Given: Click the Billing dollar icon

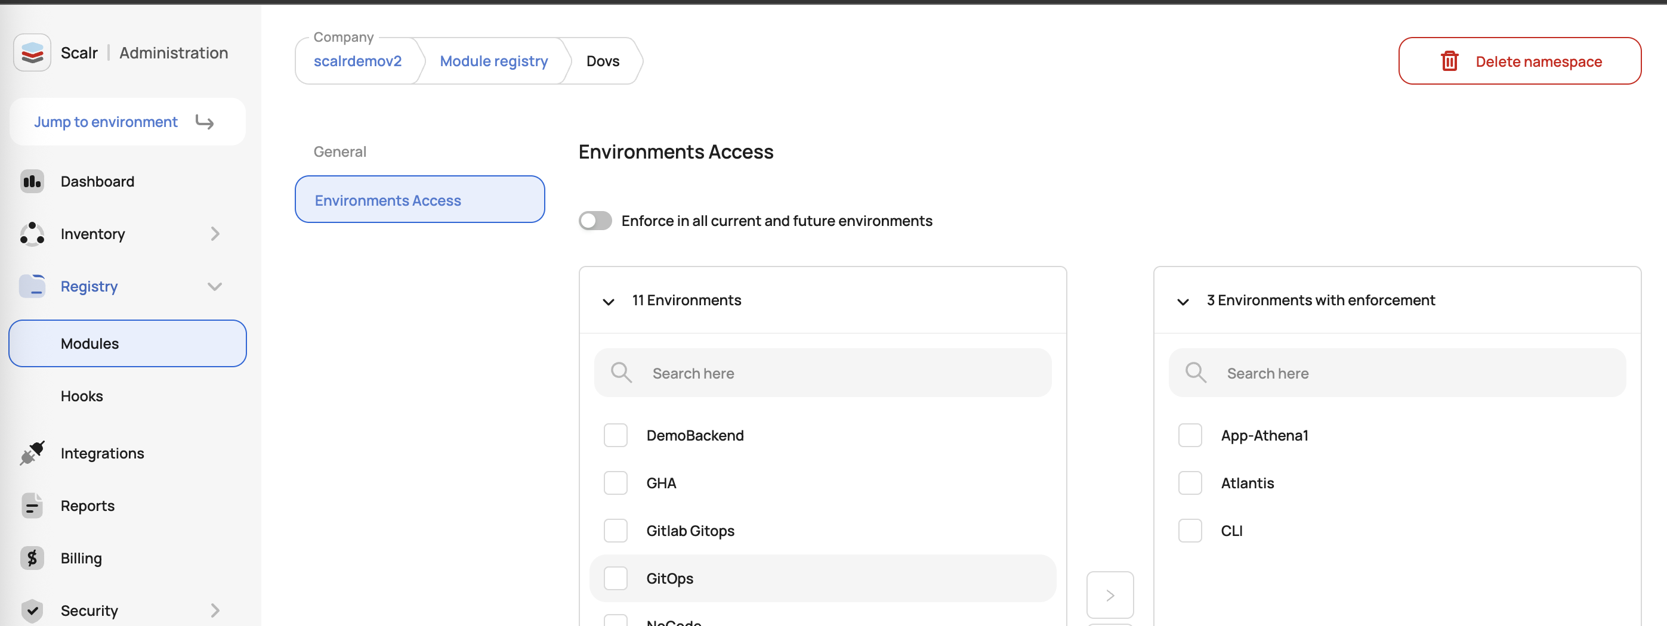Looking at the screenshot, I should (32, 558).
